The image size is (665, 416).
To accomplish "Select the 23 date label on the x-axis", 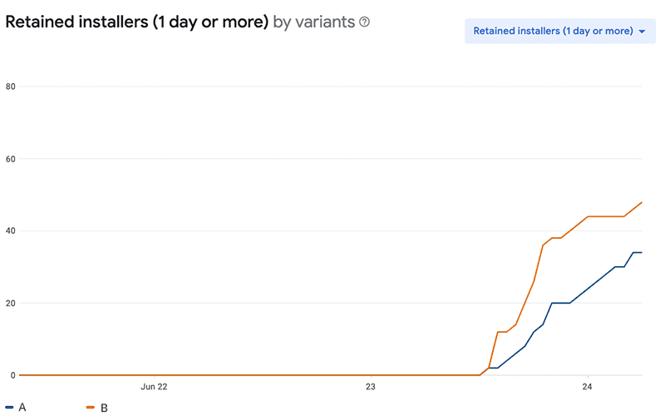I will tap(371, 387).
